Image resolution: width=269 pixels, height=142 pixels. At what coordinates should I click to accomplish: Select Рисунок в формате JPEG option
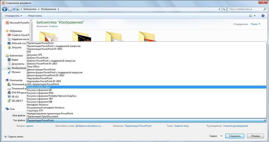tap(40, 93)
